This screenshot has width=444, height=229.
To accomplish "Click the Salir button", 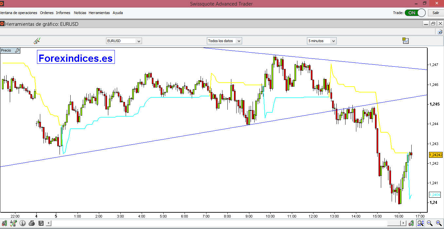I will pyautogui.click(x=436, y=13).
